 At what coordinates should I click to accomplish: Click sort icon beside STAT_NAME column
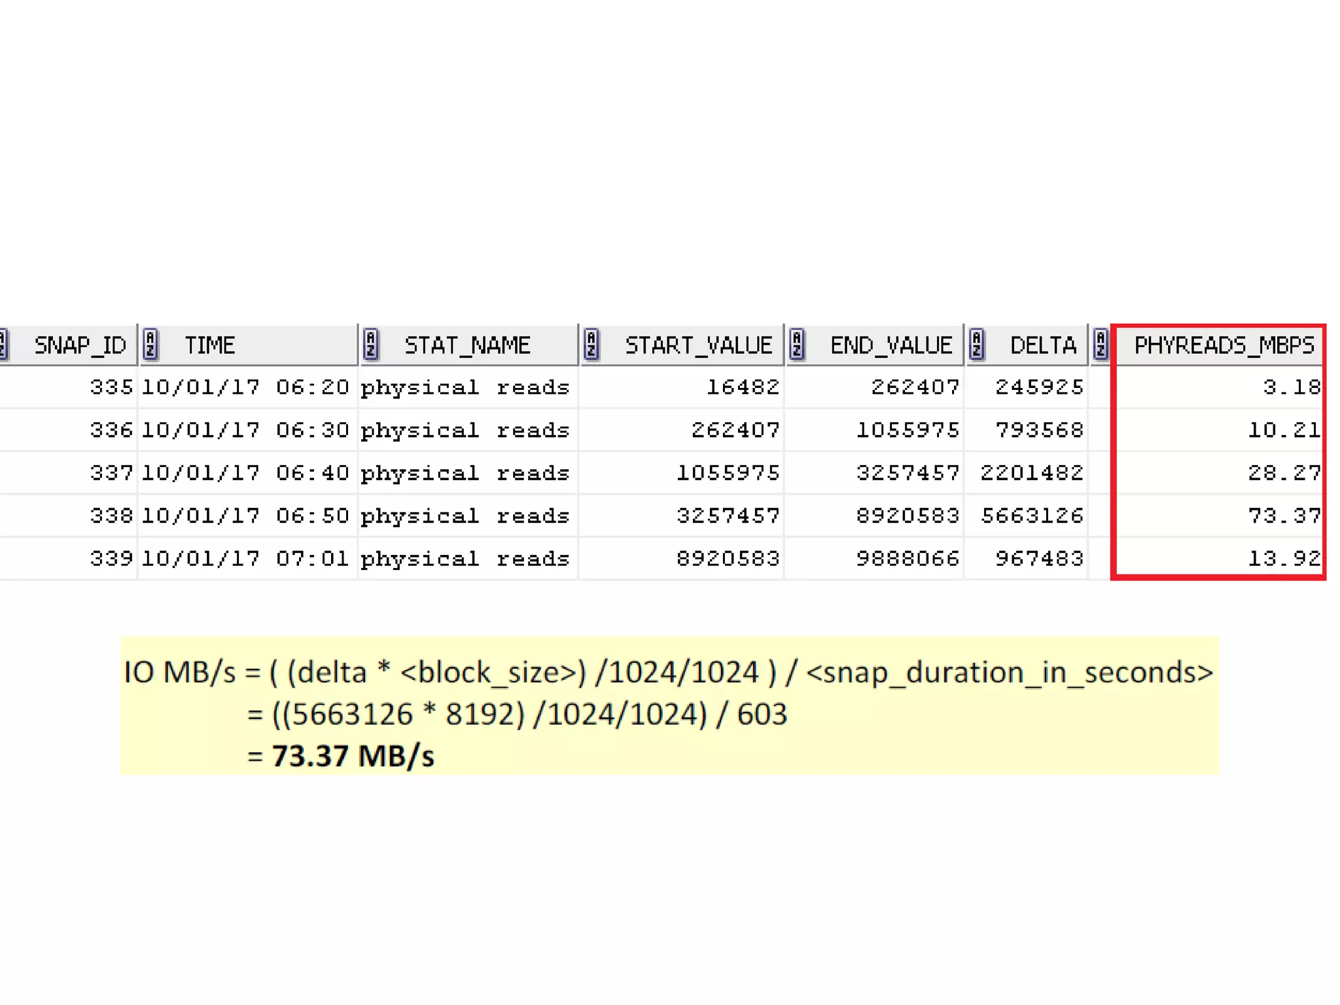coord(370,344)
